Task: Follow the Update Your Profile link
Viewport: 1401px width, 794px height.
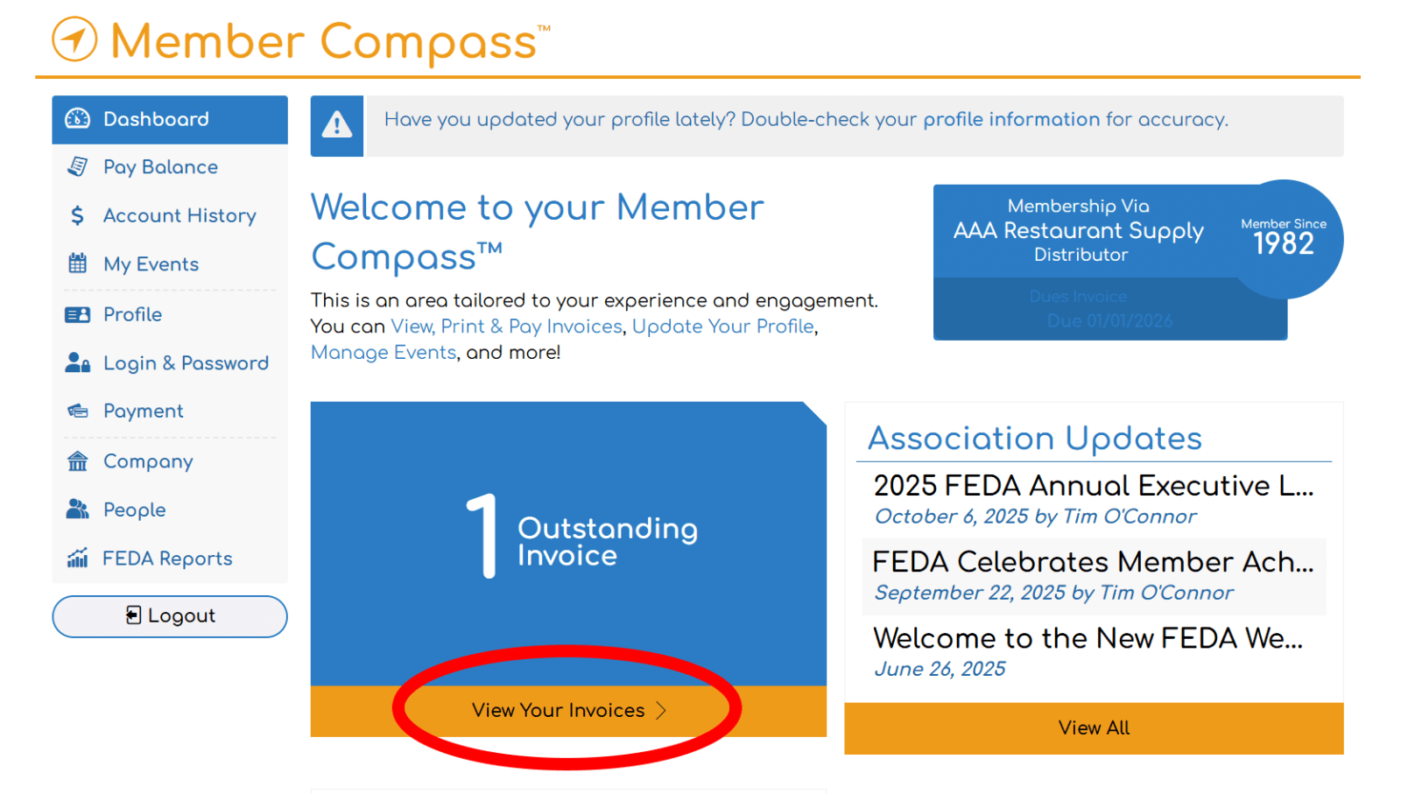Action: click(723, 327)
